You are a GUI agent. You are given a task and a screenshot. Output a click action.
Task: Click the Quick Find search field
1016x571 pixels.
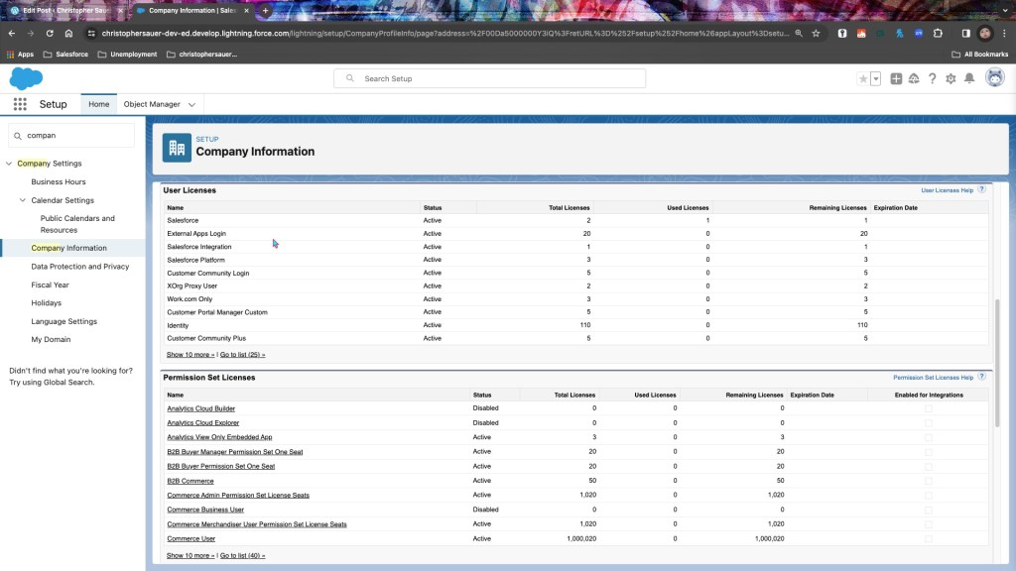(x=77, y=135)
